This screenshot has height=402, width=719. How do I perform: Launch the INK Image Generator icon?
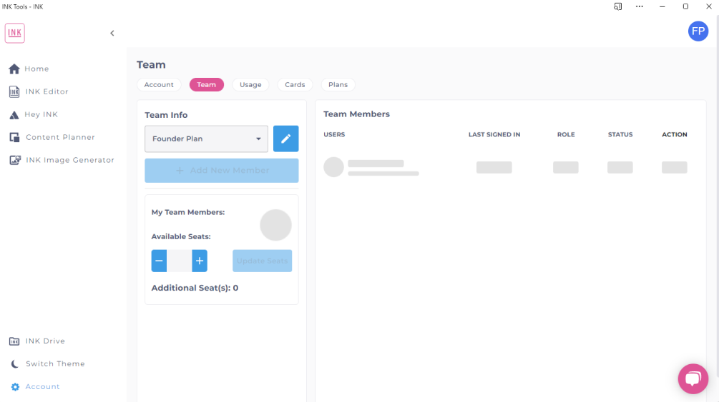click(x=15, y=160)
